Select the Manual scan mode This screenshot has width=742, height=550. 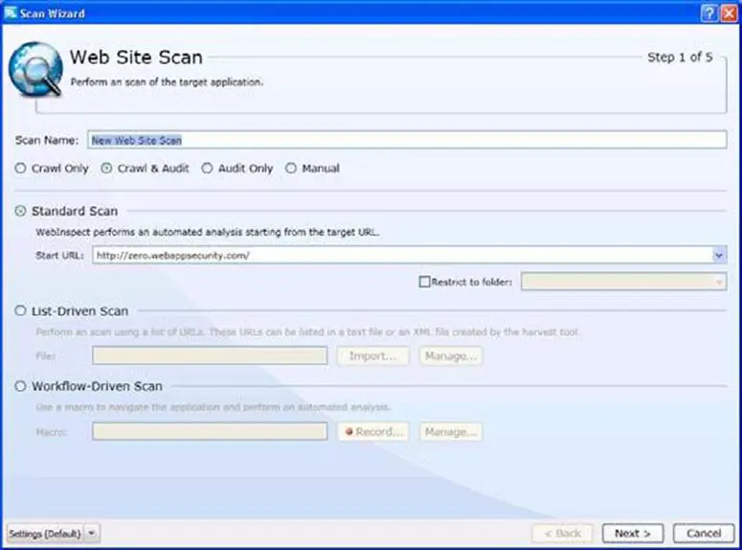pos(291,169)
